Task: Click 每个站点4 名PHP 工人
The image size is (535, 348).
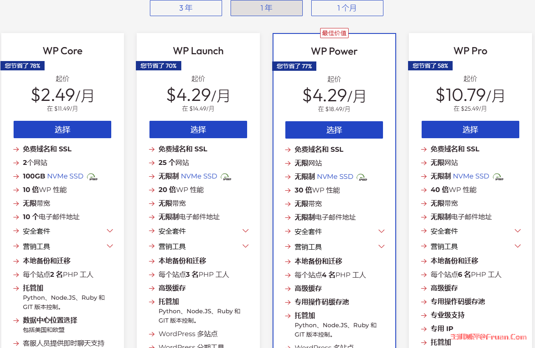Action: click(x=330, y=275)
